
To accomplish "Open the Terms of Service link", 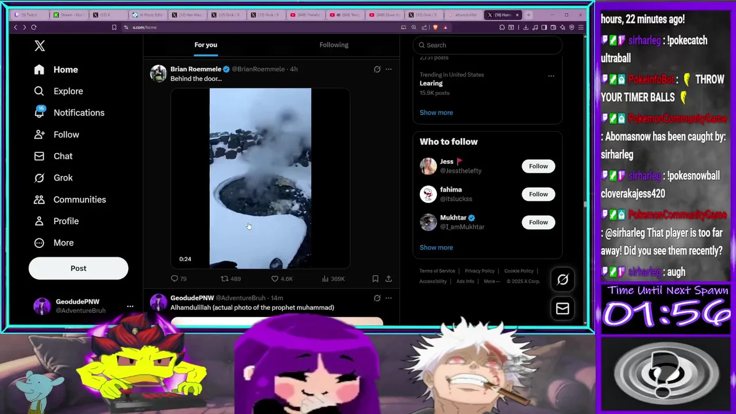I will click(x=437, y=271).
